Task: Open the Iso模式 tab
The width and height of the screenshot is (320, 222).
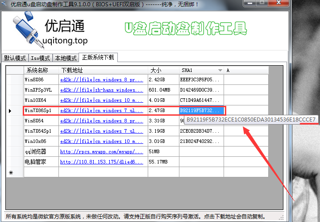Action: click(40, 58)
